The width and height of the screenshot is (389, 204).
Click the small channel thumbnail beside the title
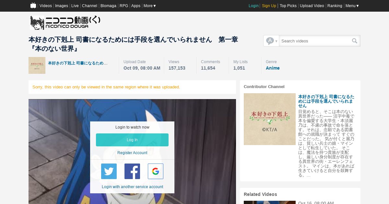coord(37,65)
